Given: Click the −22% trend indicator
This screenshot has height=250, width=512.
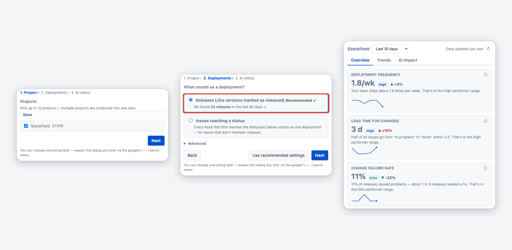Looking at the screenshot, I should click(388, 178).
